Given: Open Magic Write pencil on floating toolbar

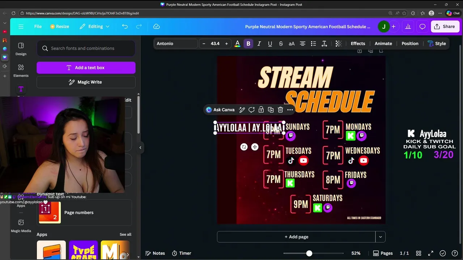Looking at the screenshot, I should (x=242, y=110).
